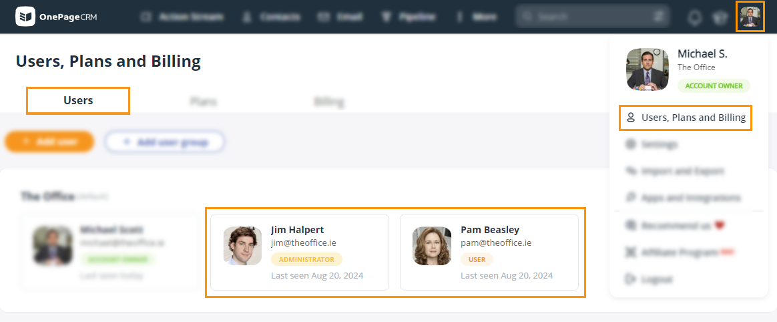Image resolution: width=777 pixels, height=322 pixels.
Task: Open Pam Beasley's user card
Action: [489, 252]
